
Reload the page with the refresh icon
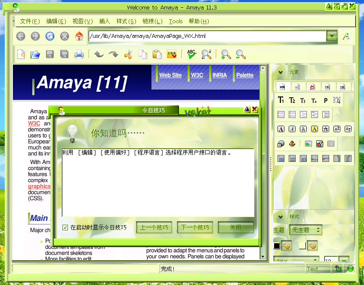(x=50, y=36)
